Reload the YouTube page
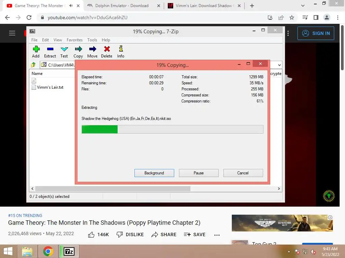The image size is (345, 258). [x=29, y=17]
